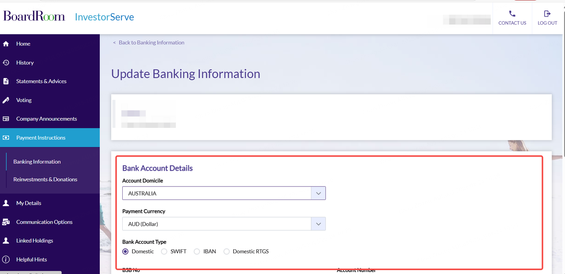Click the Voting pencil icon
This screenshot has height=274, width=565.
pyautogui.click(x=6, y=100)
